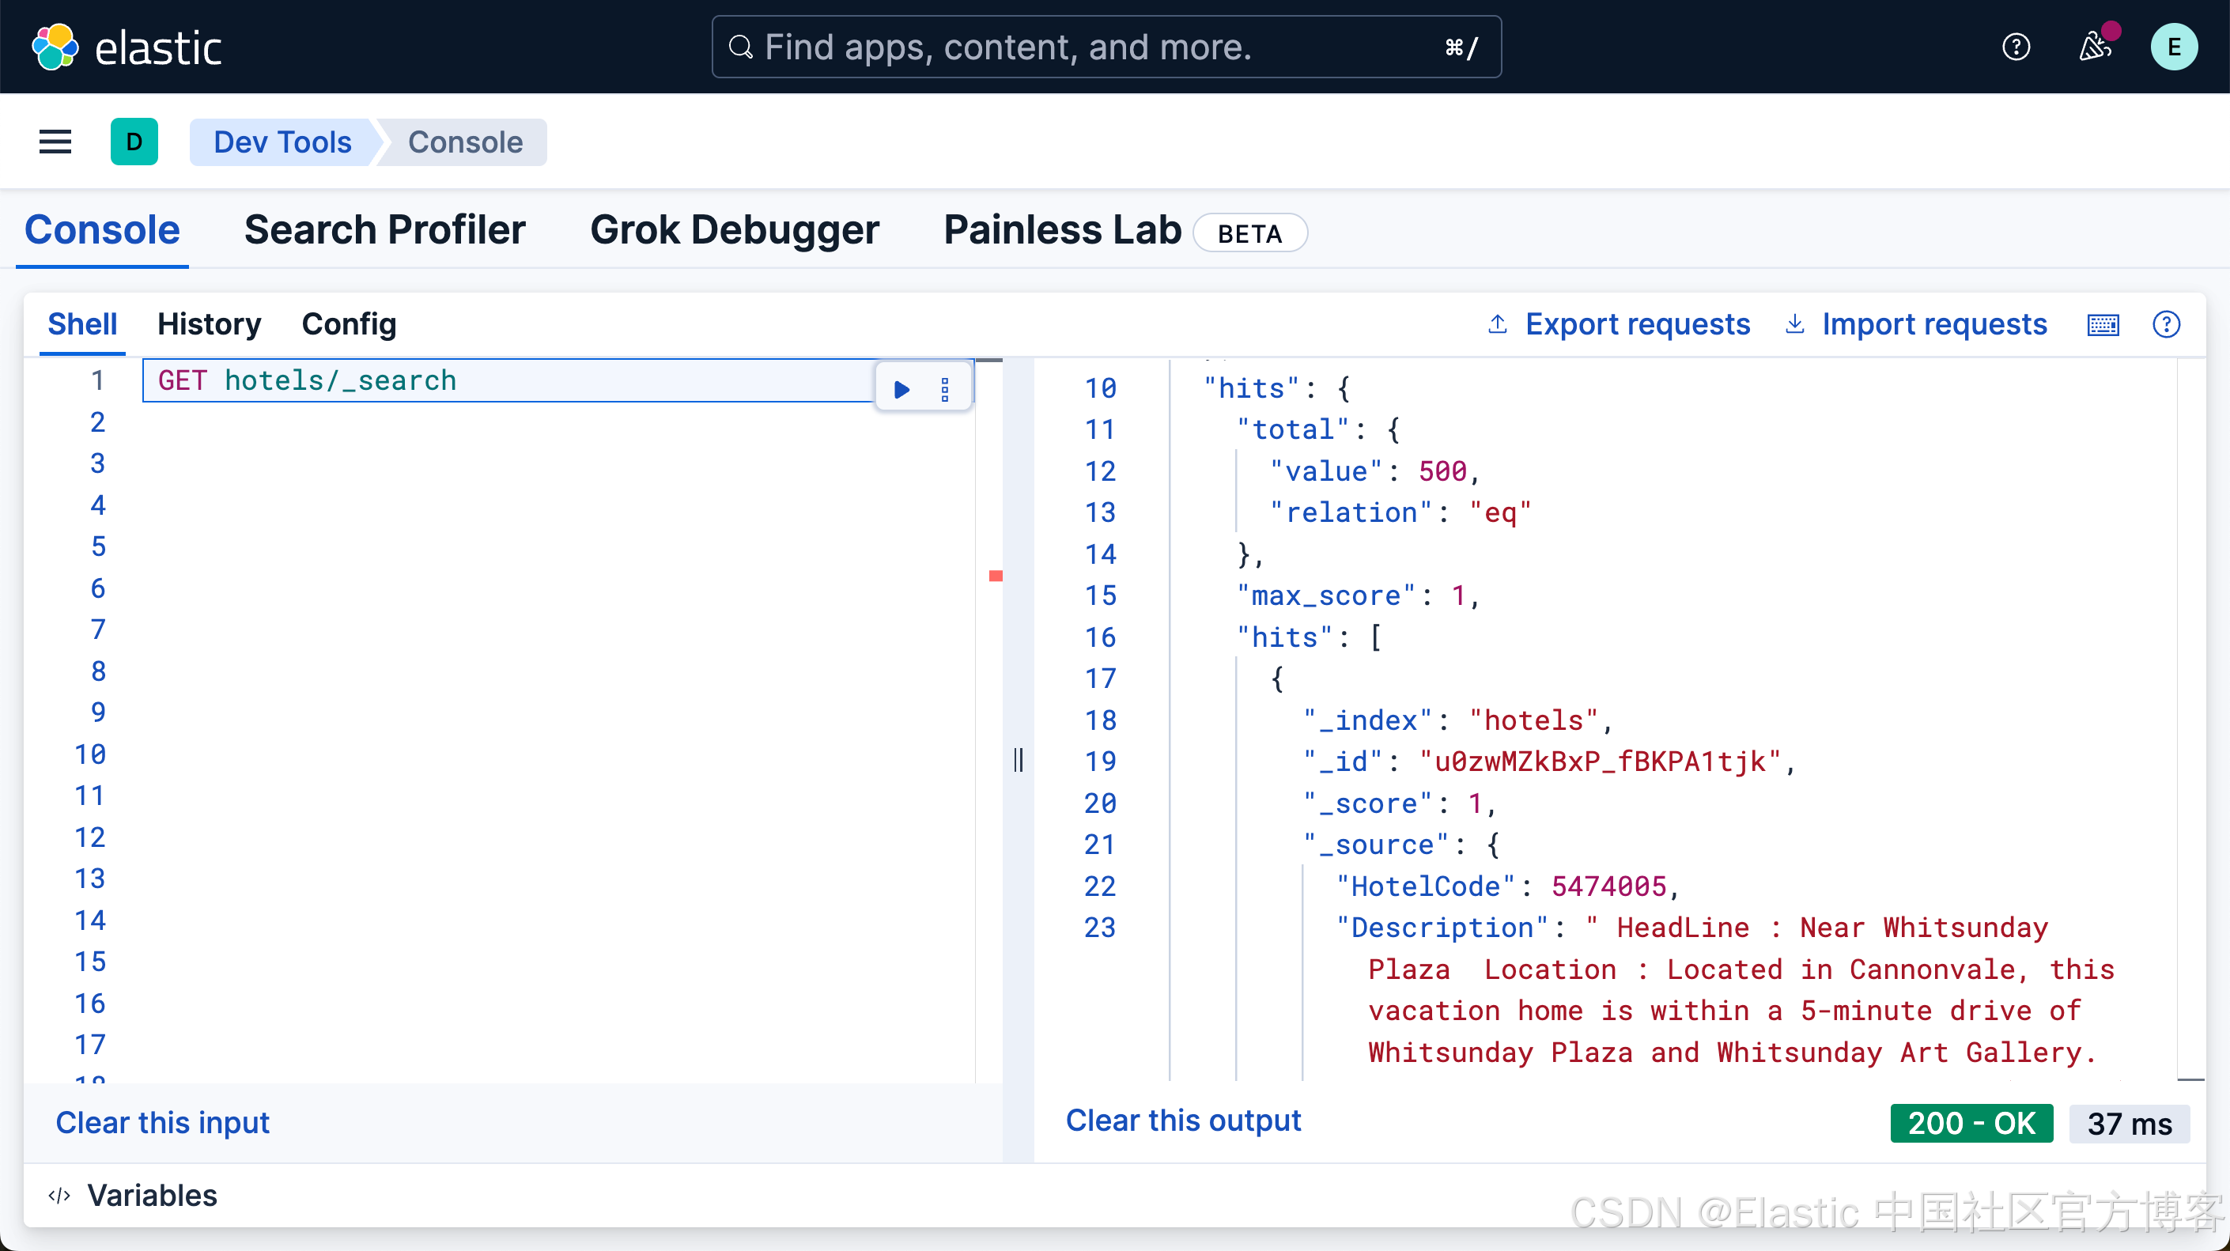Click output line "value": 500
This screenshot has width=2230, height=1251.
(1374, 472)
